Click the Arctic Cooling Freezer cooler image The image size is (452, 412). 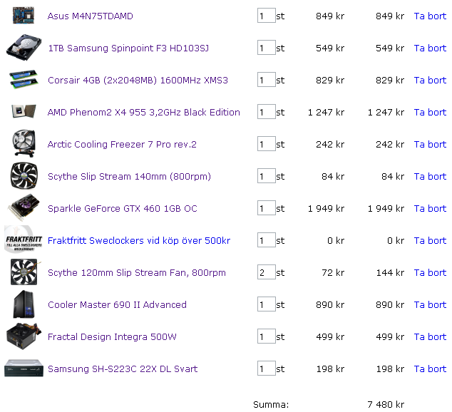(24, 143)
